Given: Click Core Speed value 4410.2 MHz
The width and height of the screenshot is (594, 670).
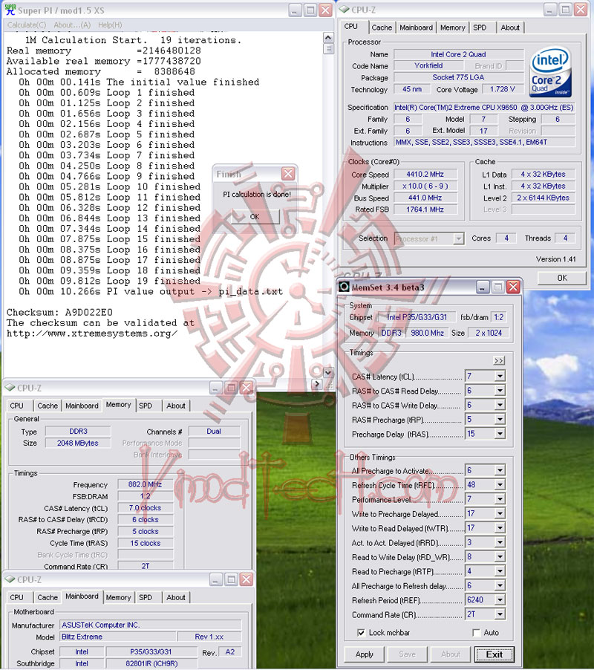Looking at the screenshot, I should 425,175.
